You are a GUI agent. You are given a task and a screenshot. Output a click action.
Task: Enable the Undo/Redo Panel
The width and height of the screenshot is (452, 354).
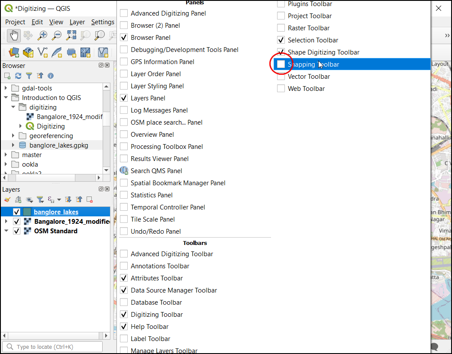coord(124,231)
